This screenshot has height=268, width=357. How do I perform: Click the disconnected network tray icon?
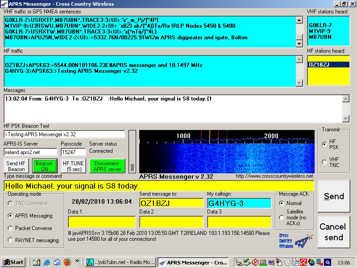click(x=320, y=263)
